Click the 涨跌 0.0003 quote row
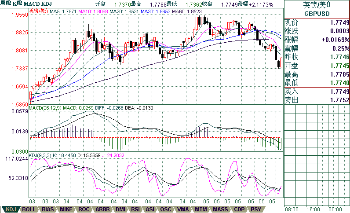The width and height of the screenshot is (350, 213). pos(317,31)
